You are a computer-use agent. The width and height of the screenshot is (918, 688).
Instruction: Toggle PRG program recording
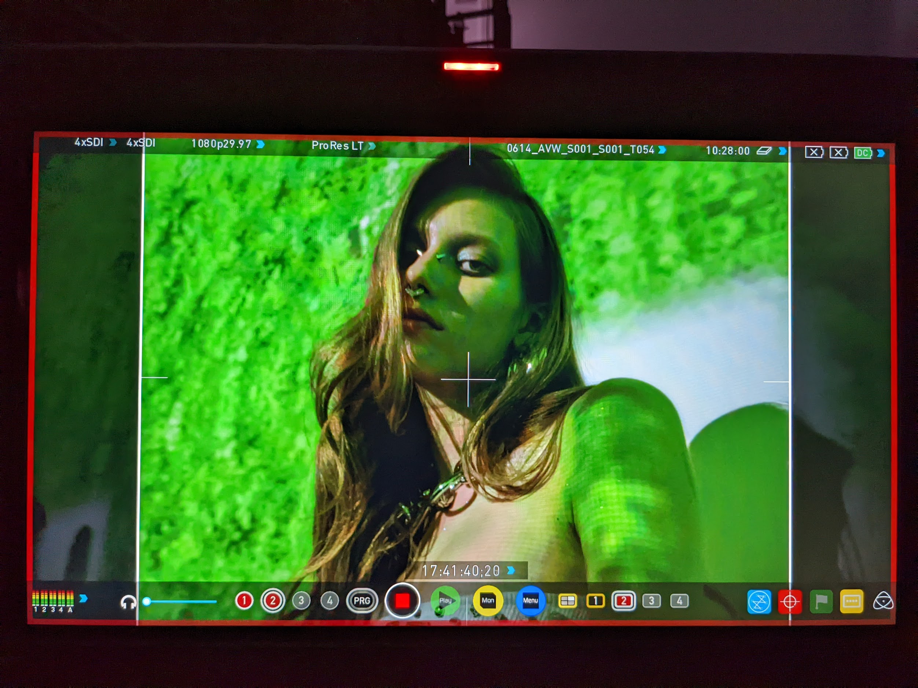(x=362, y=600)
